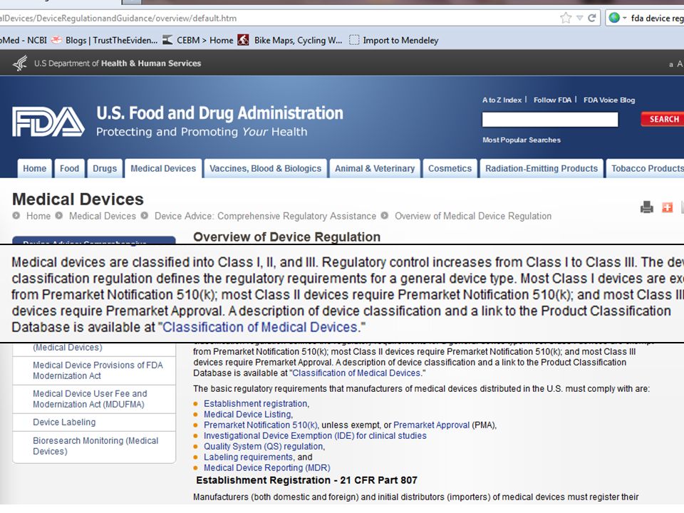Screen dimensions: 684x513
Task: Open the Premarket Approval link
Action: (x=432, y=425)
